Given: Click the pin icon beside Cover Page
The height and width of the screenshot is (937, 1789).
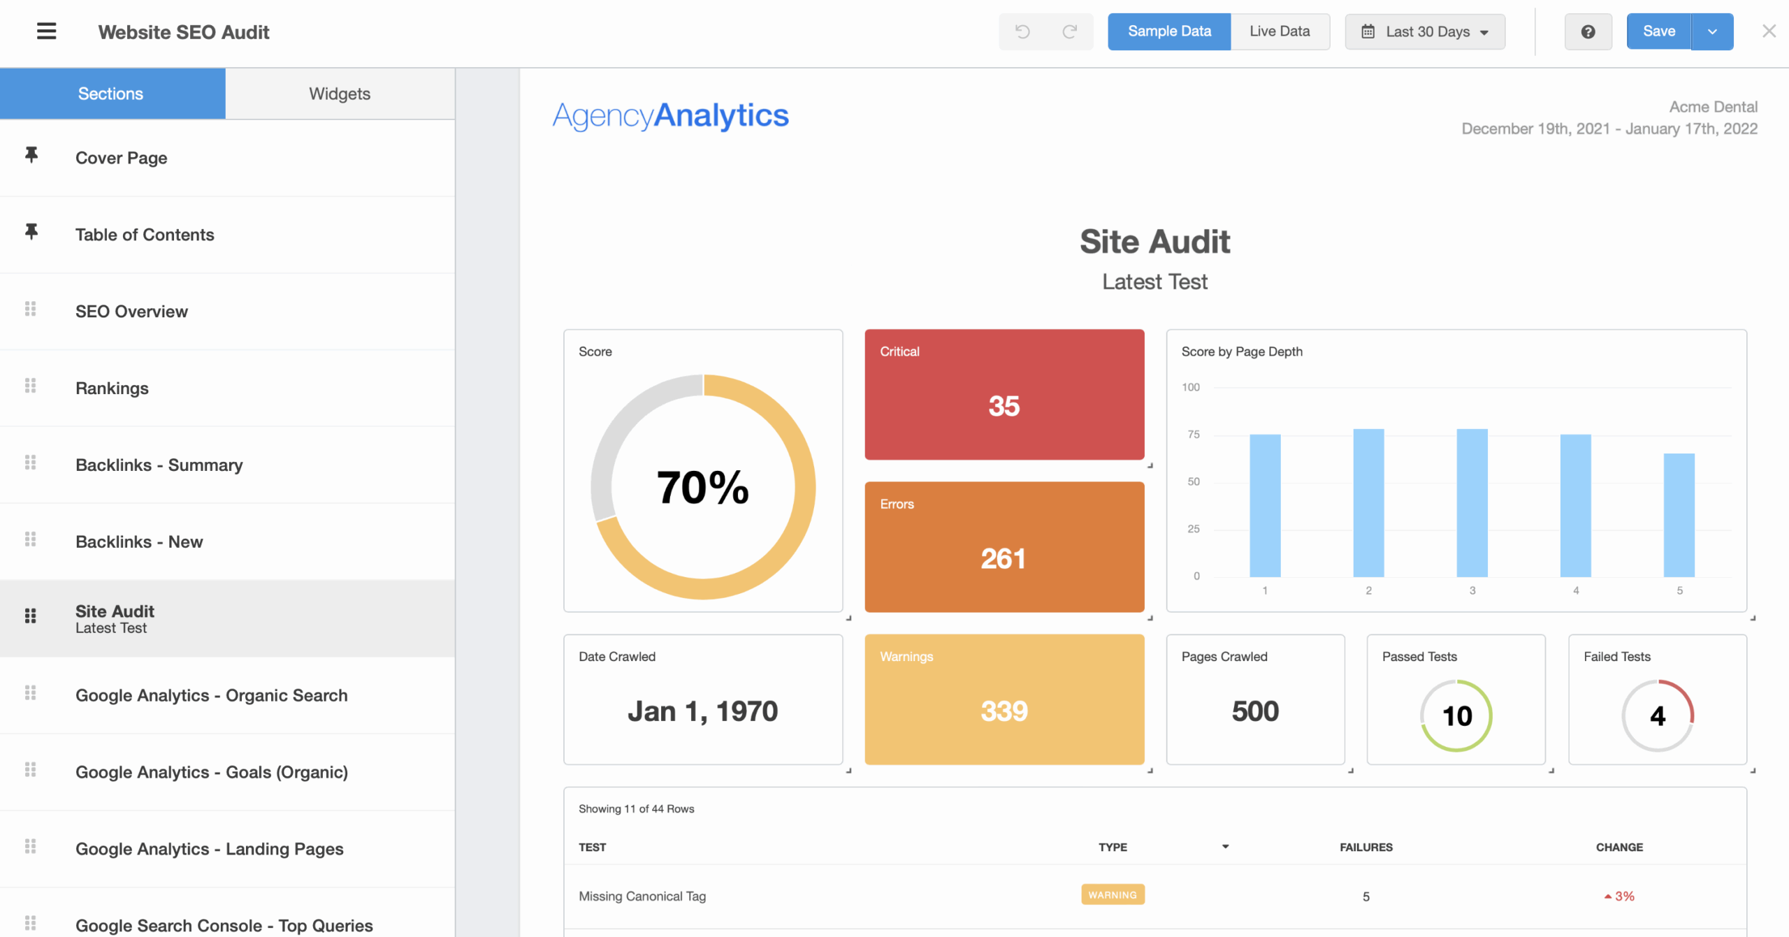Looking at the screenshot, I should [31, 155].
